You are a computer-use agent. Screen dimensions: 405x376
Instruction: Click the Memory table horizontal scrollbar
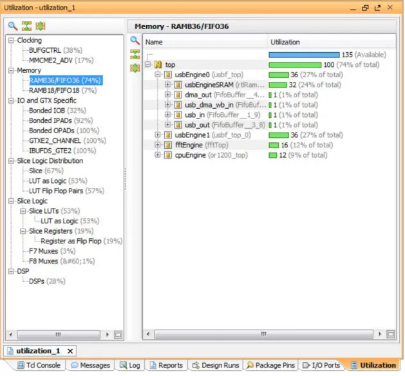pyautogui.click(x=263, y=334)
